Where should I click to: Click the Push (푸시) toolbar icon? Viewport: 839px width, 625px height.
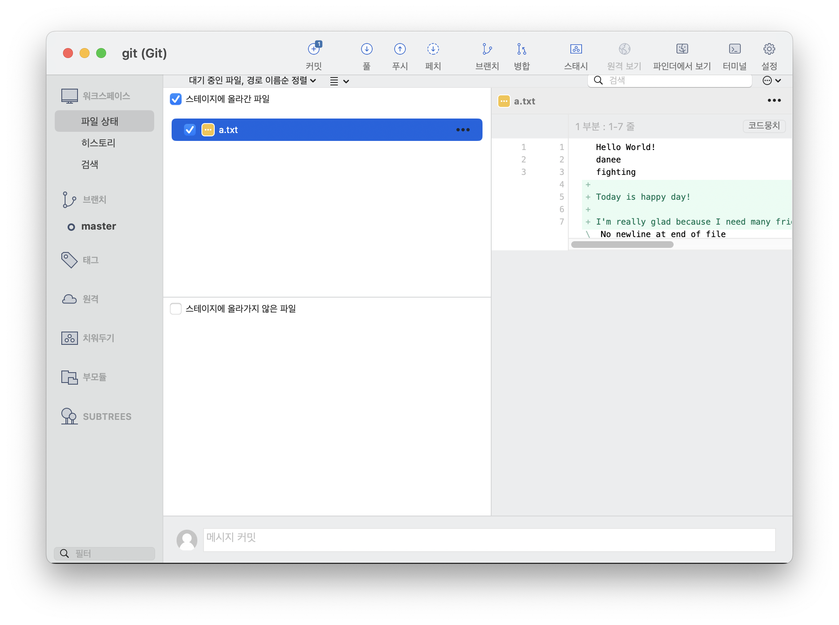400,49
